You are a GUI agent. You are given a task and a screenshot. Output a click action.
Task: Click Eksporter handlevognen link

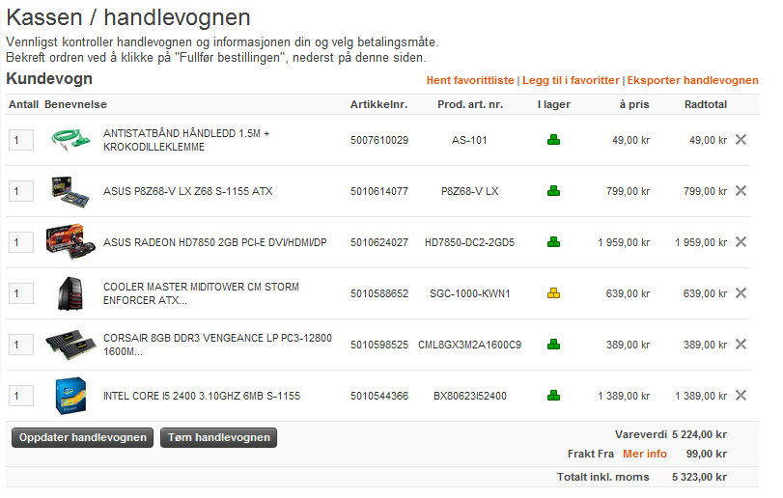click(692, 80)
